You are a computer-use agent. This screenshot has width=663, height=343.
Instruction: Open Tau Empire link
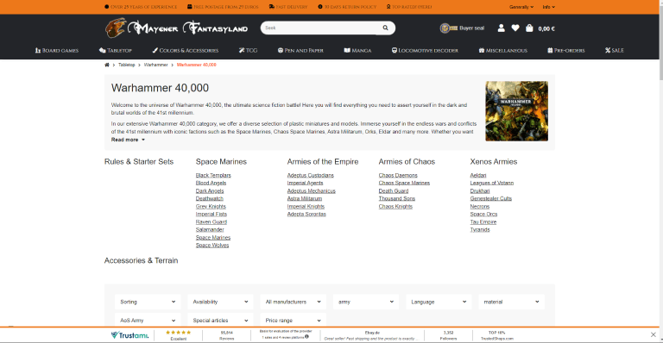(x=483, y=222)
